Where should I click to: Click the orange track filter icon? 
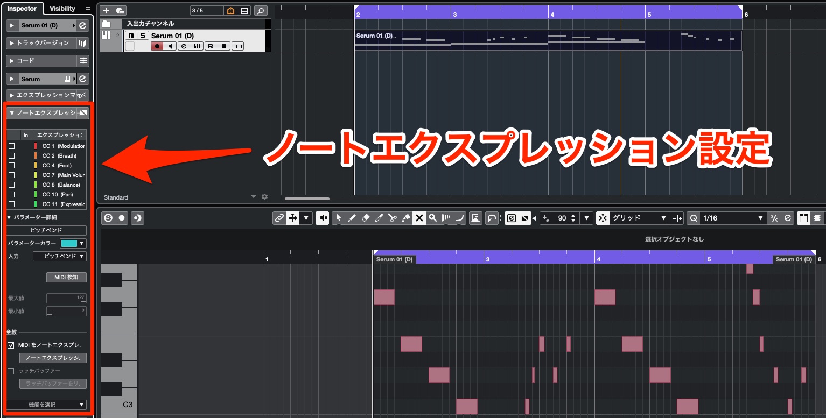[231, 11]
